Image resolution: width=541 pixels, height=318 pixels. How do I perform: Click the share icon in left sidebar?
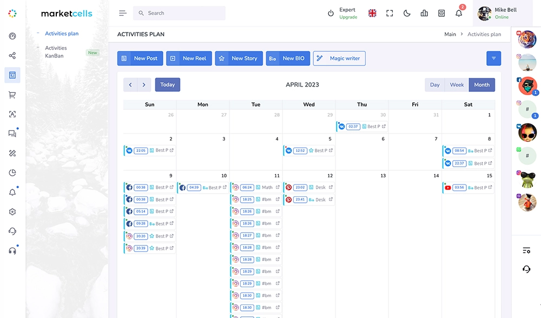click(x=12, y=56)
